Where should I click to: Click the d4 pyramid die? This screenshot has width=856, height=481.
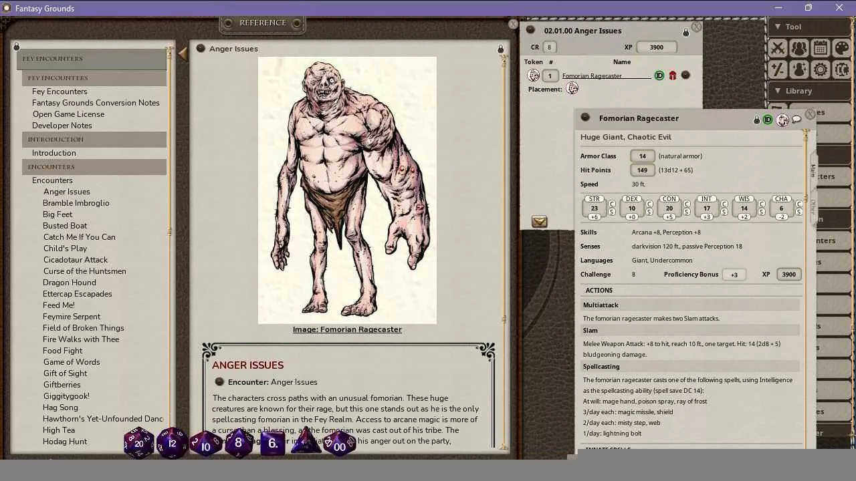306,442
